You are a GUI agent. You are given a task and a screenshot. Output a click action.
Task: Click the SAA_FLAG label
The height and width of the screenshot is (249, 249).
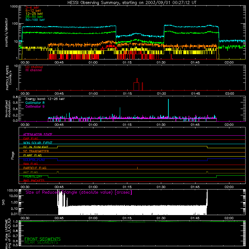31,164
